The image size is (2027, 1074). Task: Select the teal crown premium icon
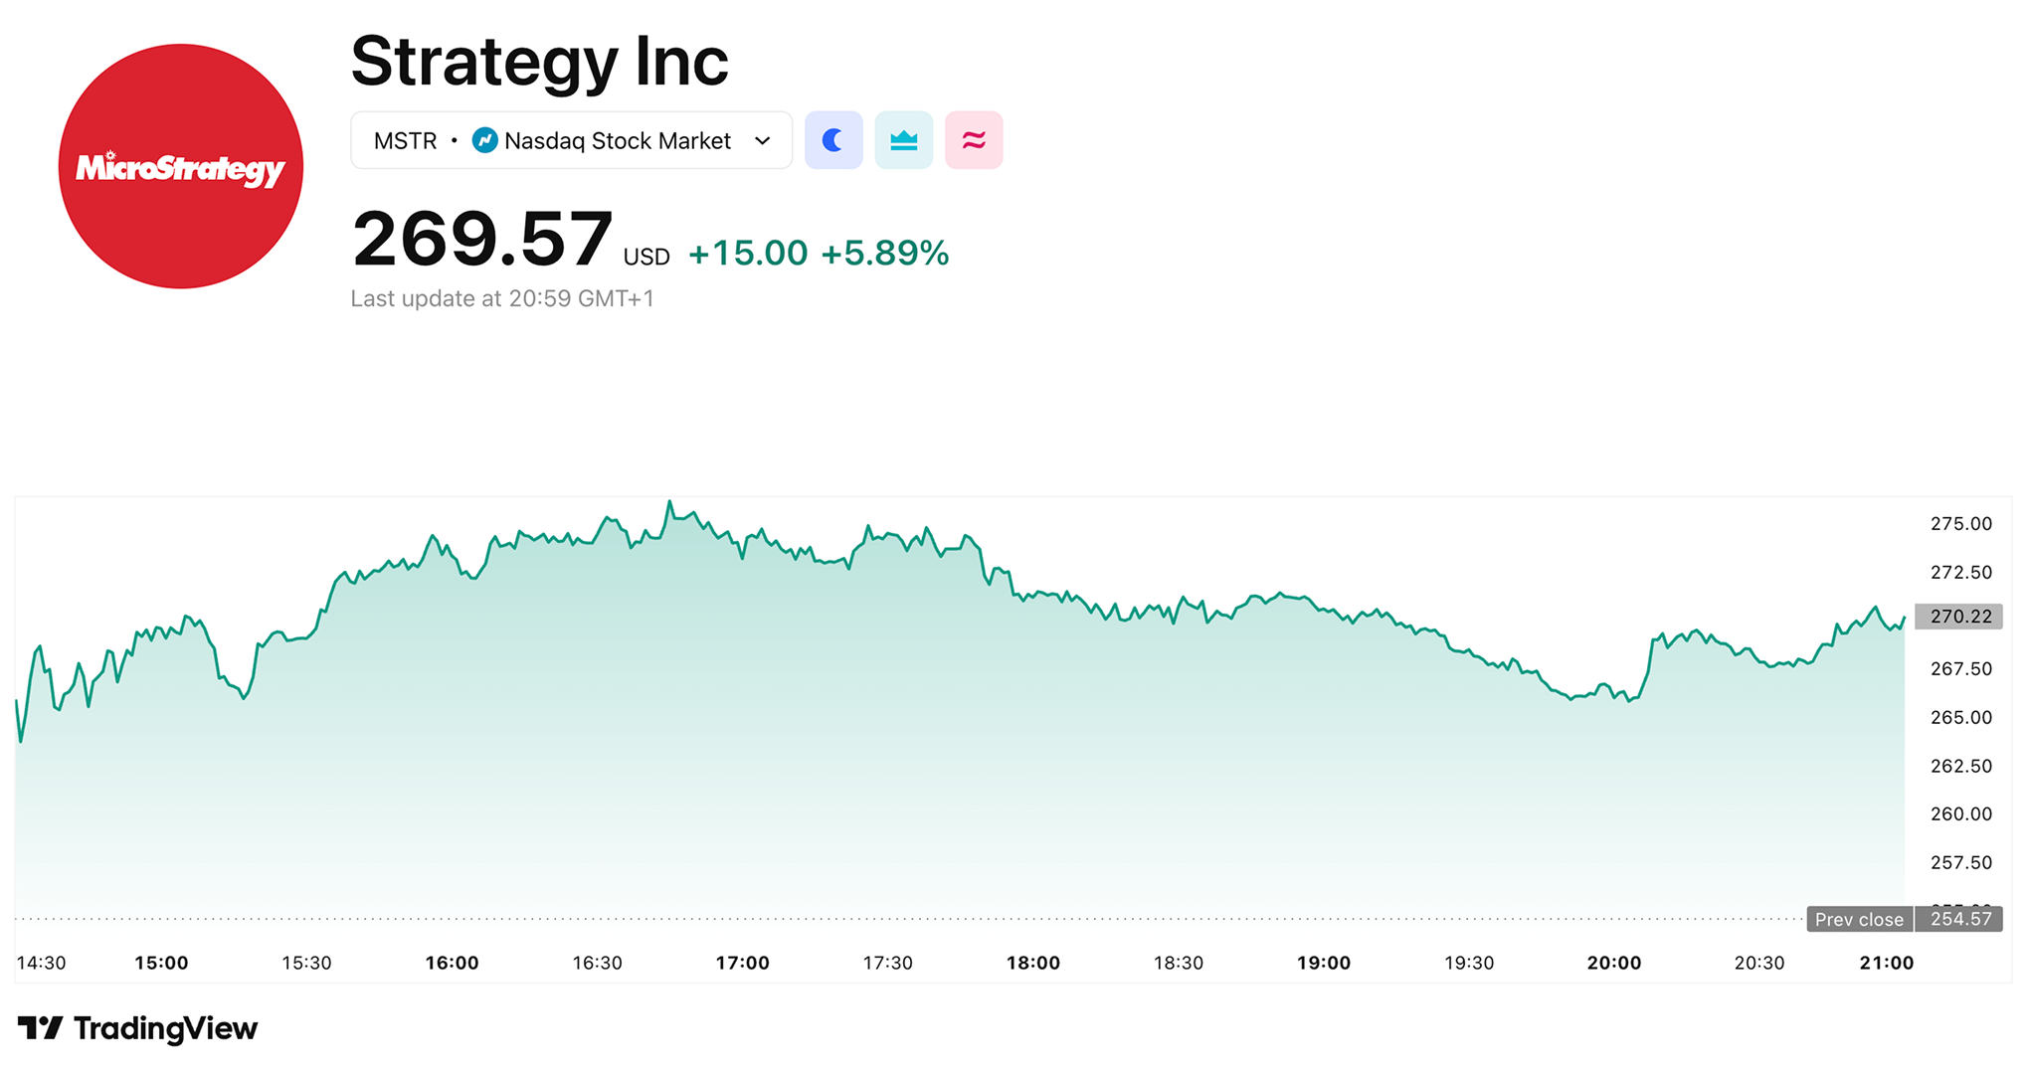(903, 140)
